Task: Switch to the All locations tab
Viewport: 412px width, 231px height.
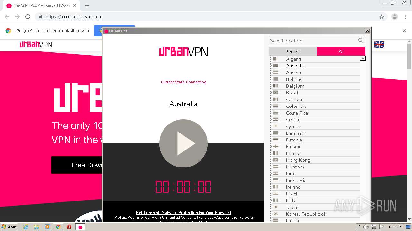Action: pyautogui.click(x=341, y=51)
